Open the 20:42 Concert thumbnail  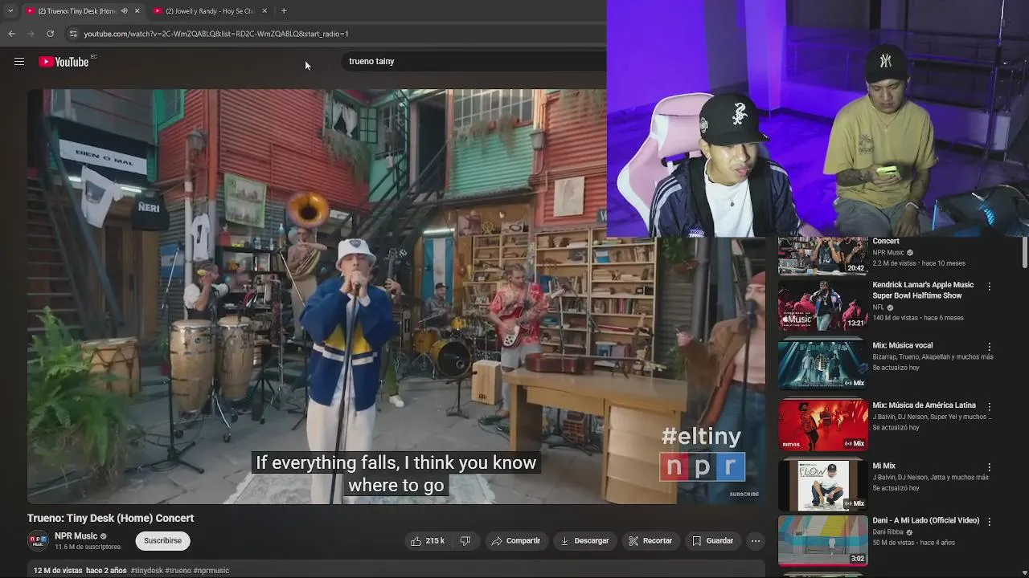822,255
